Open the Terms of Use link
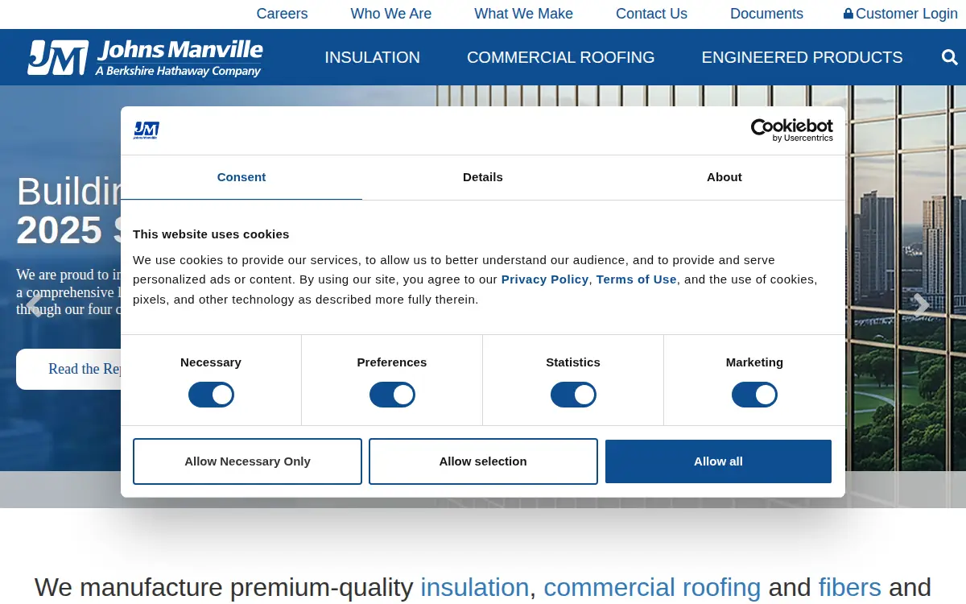This screenshot has width=966, height=604. [x=637, y=279]
